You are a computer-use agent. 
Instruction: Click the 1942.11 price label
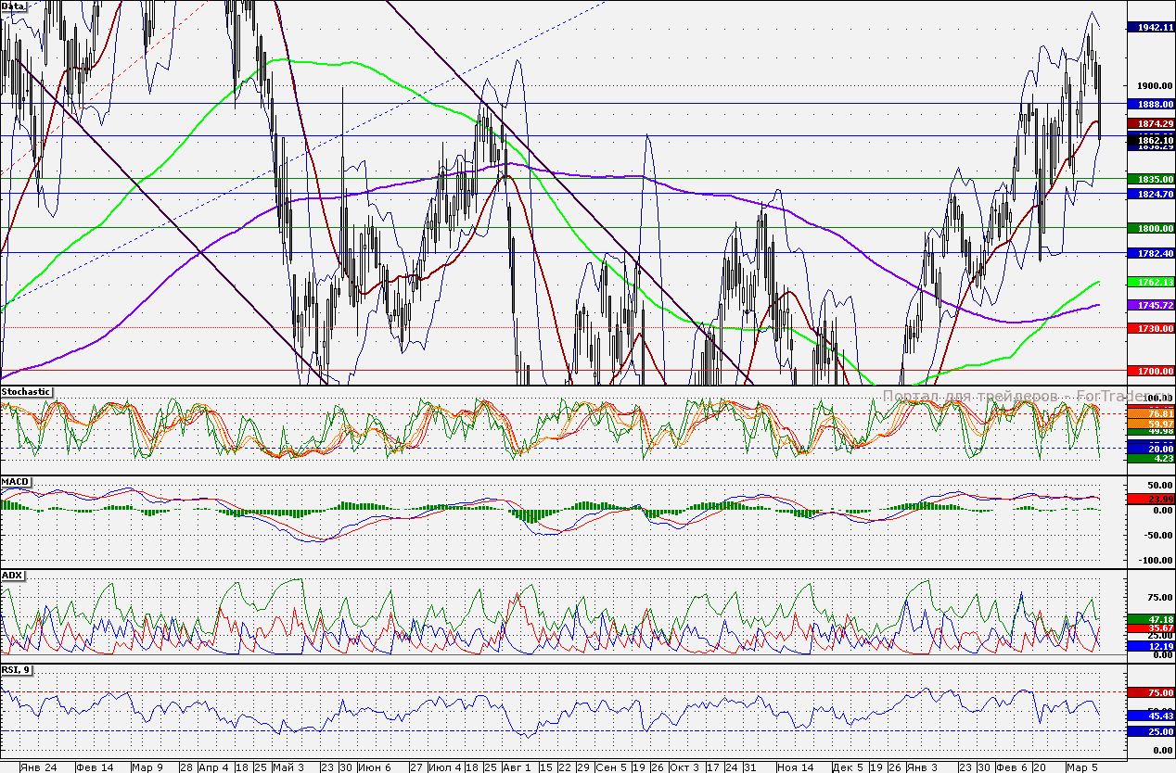coord(1150,28)
